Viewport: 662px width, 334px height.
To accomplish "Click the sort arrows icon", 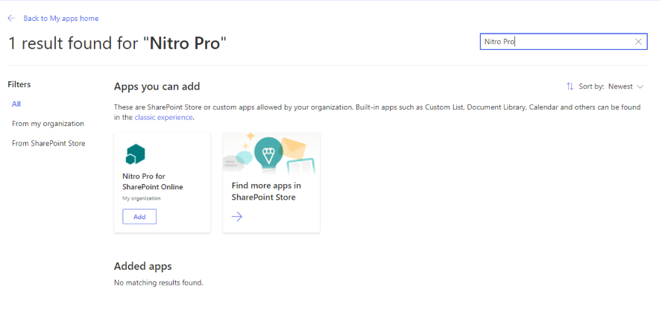I will point(570,86).
